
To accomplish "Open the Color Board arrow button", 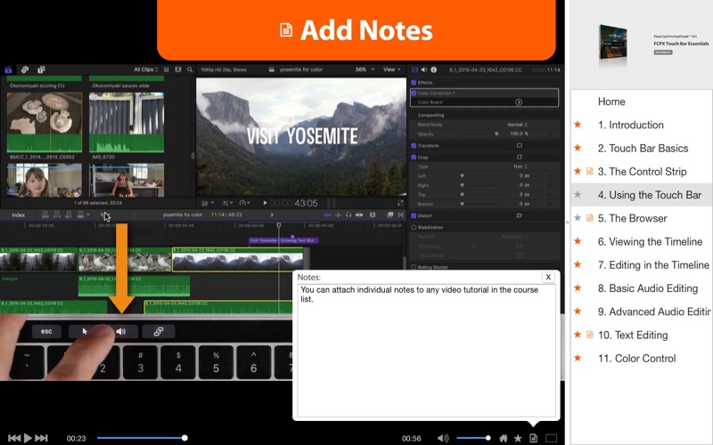I will [x=519, y=102].
